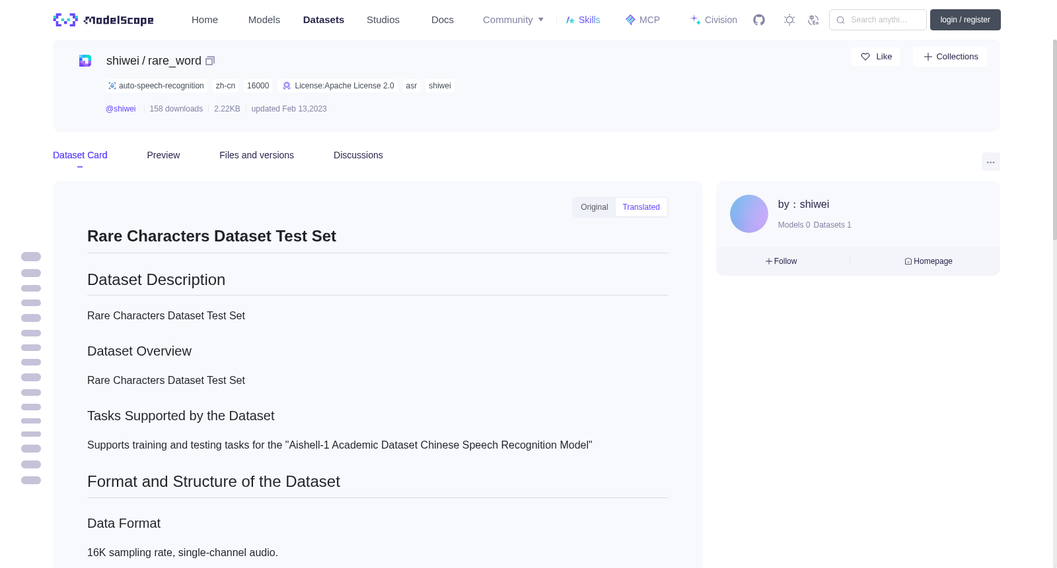Screen dimensions: 1057x568
Task: Click the shiwei author avatar circle
Action: [749, 214]
